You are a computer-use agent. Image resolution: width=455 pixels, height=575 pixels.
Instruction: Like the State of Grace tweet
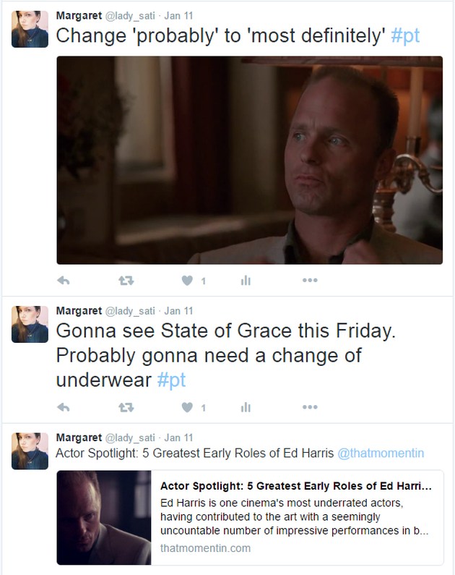(x=187, y=407)
